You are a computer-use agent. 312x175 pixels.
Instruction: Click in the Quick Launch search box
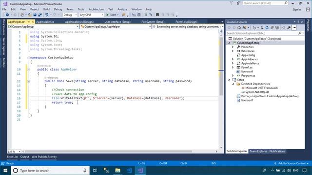(x=265, y=3)
